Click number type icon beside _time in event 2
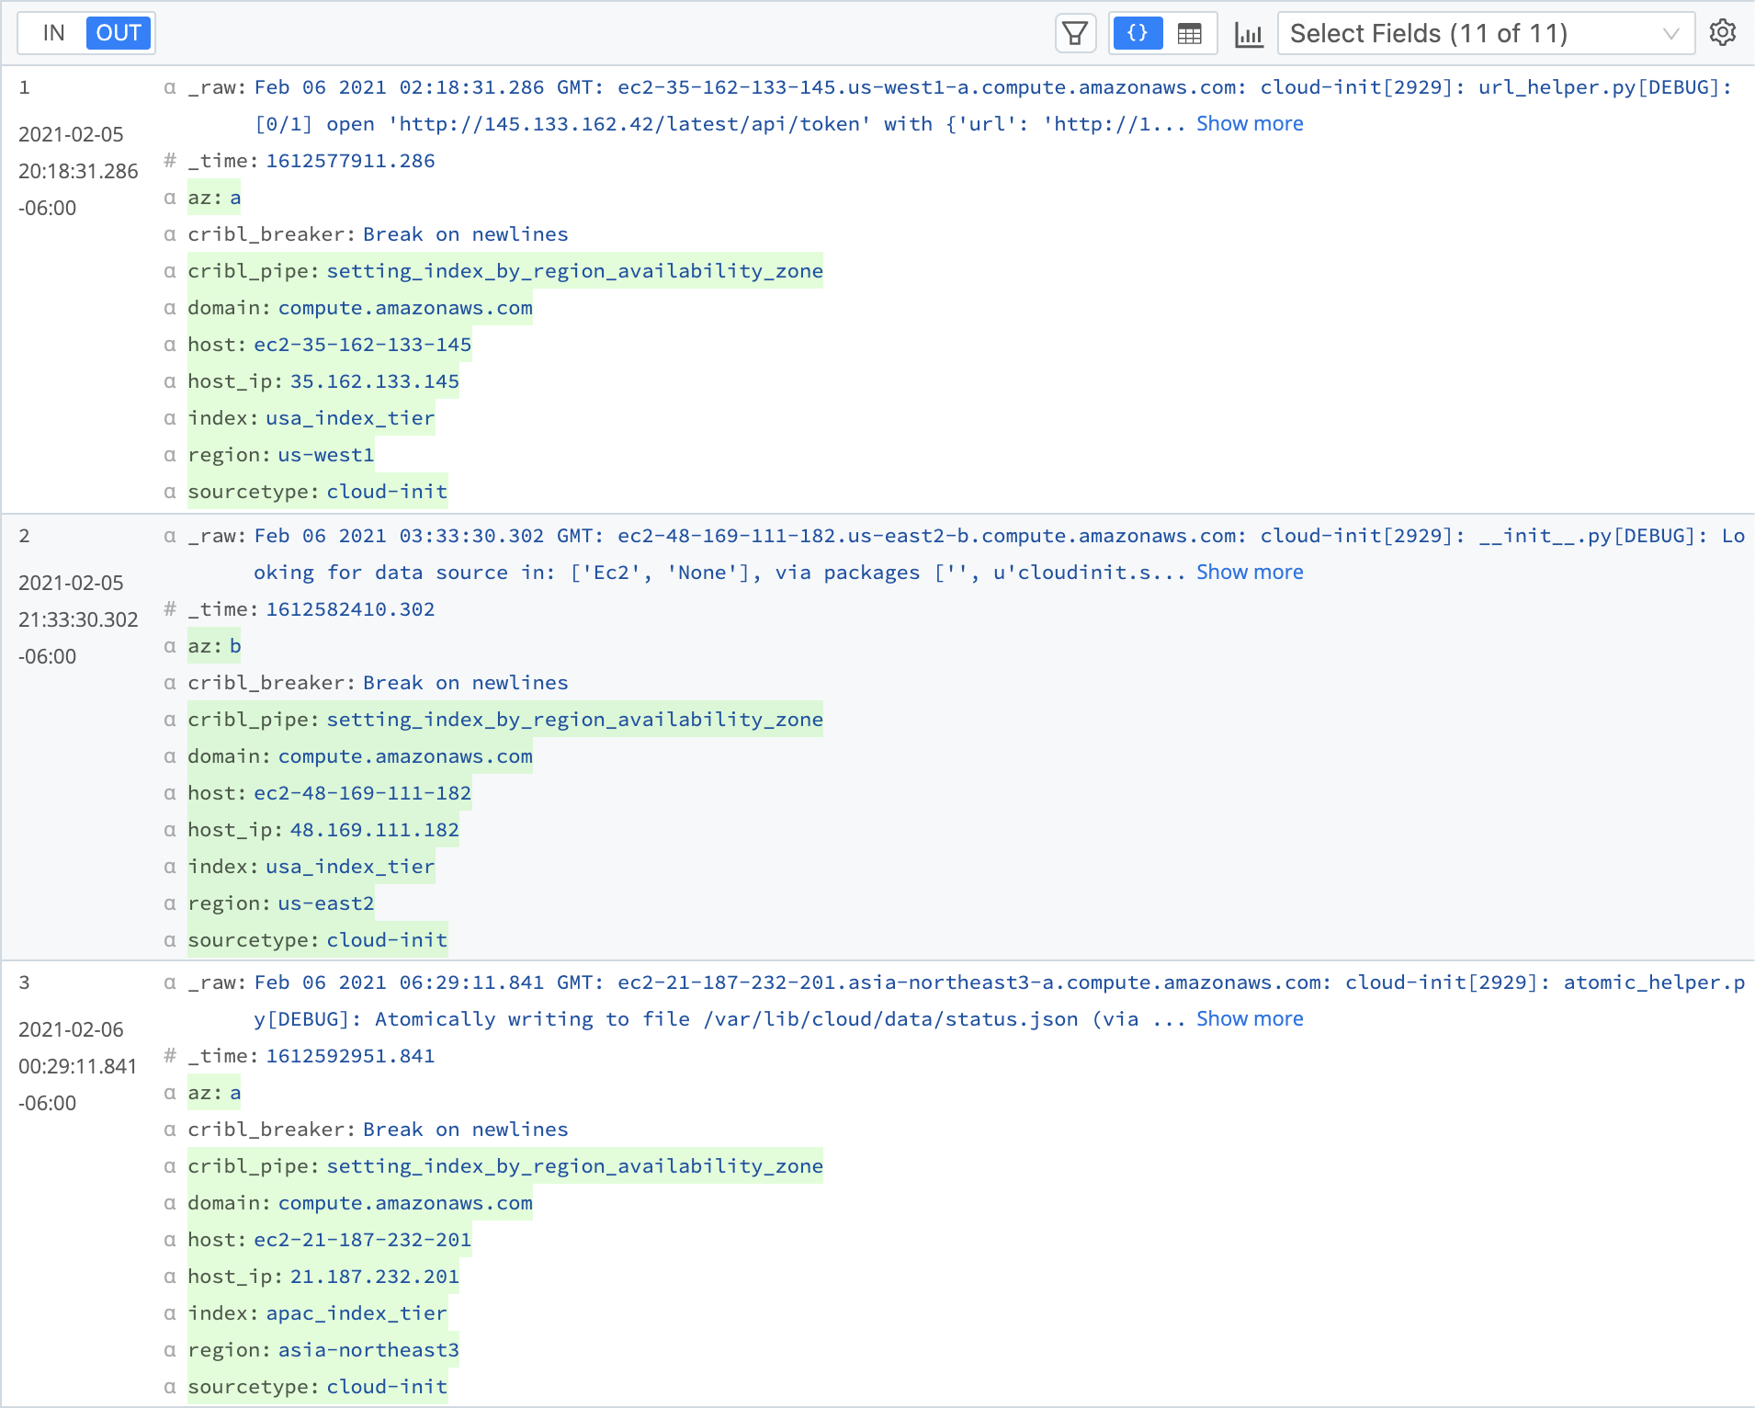Image resolution: width=1755 pixels, height=1408 pixels. [170, 608]
